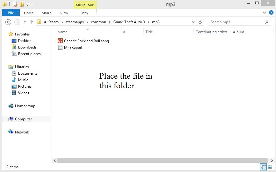Viewport: 276px width, 172px height.
Task: Click the MP3Report text document icon
Action: (60, 48)
